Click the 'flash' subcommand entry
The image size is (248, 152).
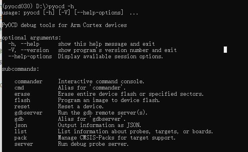[22, 100]
